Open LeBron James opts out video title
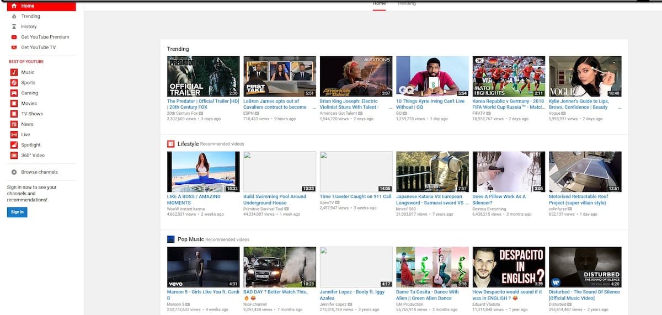The height and width of the screenshot is (315, 662). [275, 104]
